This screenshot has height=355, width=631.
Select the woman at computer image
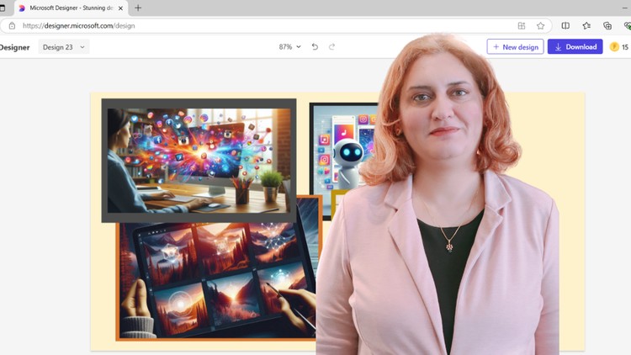tap(199, 160)
